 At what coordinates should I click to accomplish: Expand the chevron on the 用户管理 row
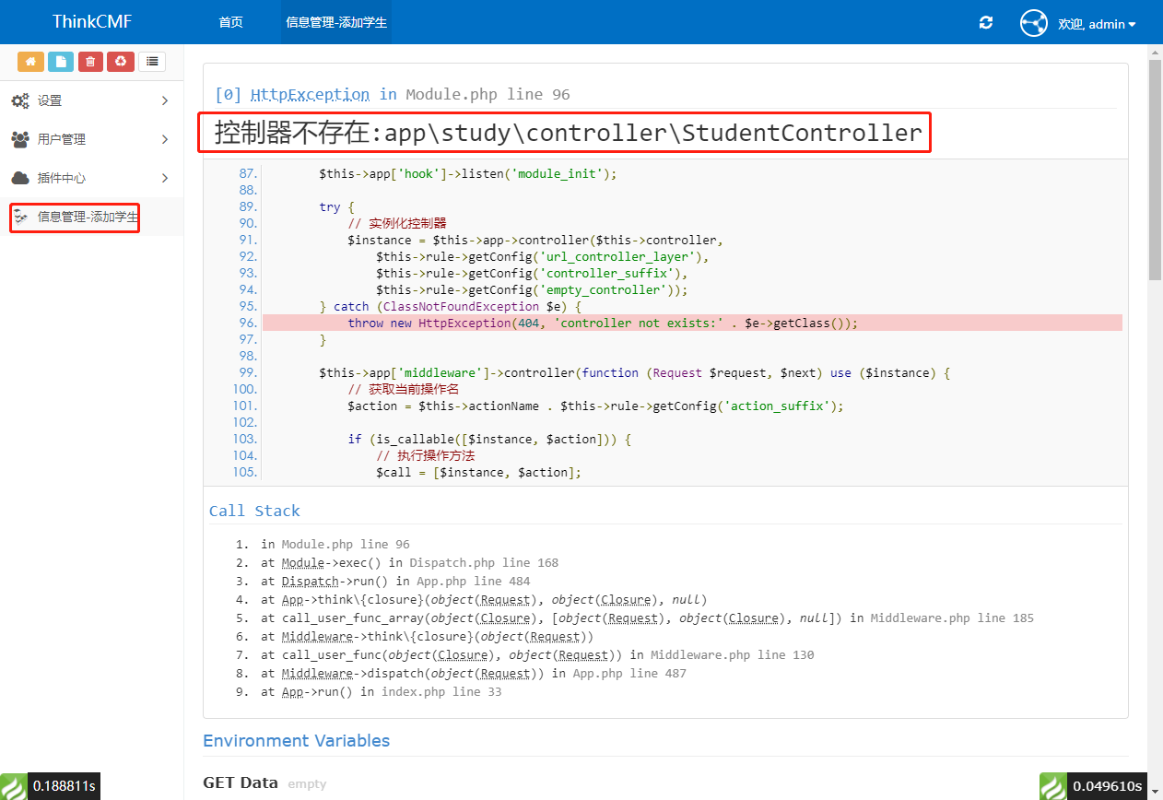coord(165,139)
